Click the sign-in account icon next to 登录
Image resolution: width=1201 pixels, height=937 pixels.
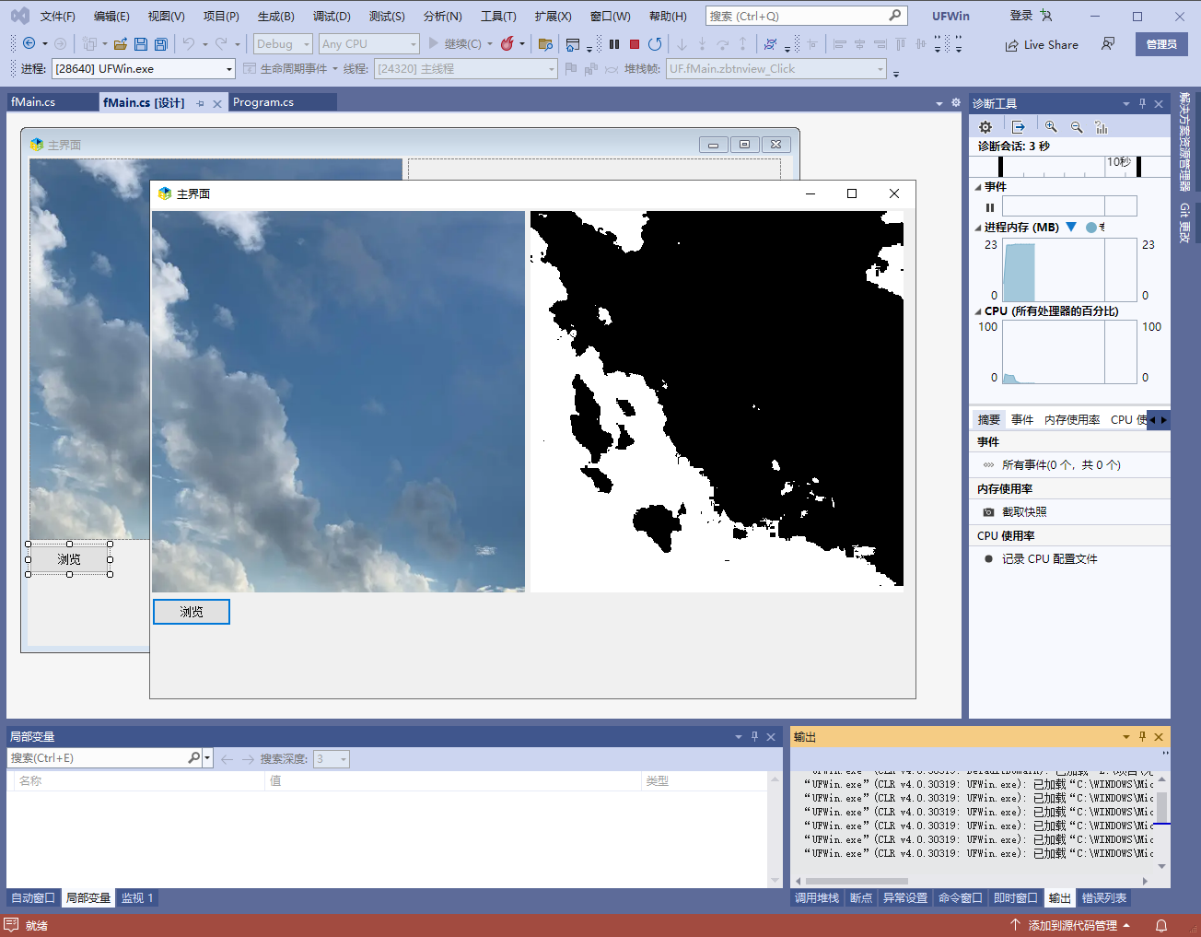pyautogui.click(x=1046, y=16)
